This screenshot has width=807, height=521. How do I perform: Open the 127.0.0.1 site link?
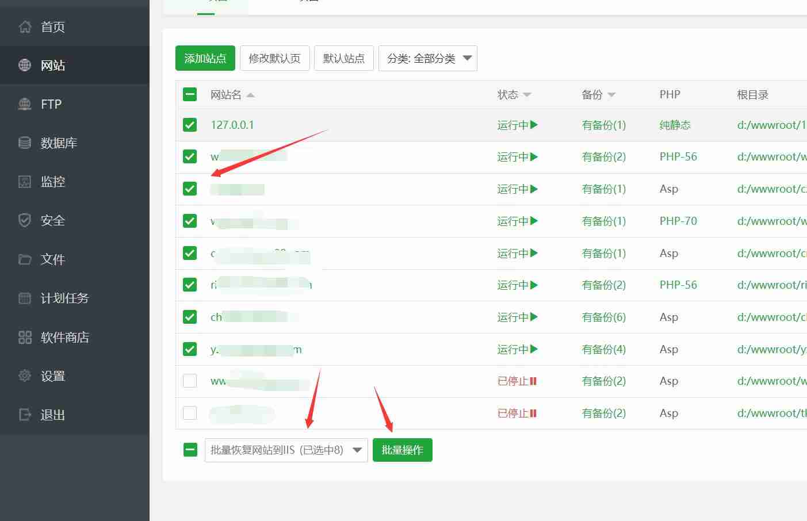point(232,124)
